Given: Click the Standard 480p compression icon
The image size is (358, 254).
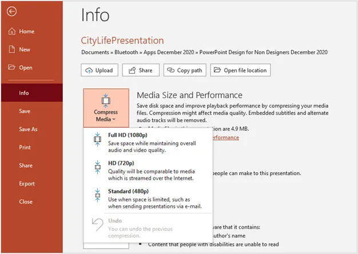Looking at the screenshot, I should pyautogui.click(x=97, y=195).
